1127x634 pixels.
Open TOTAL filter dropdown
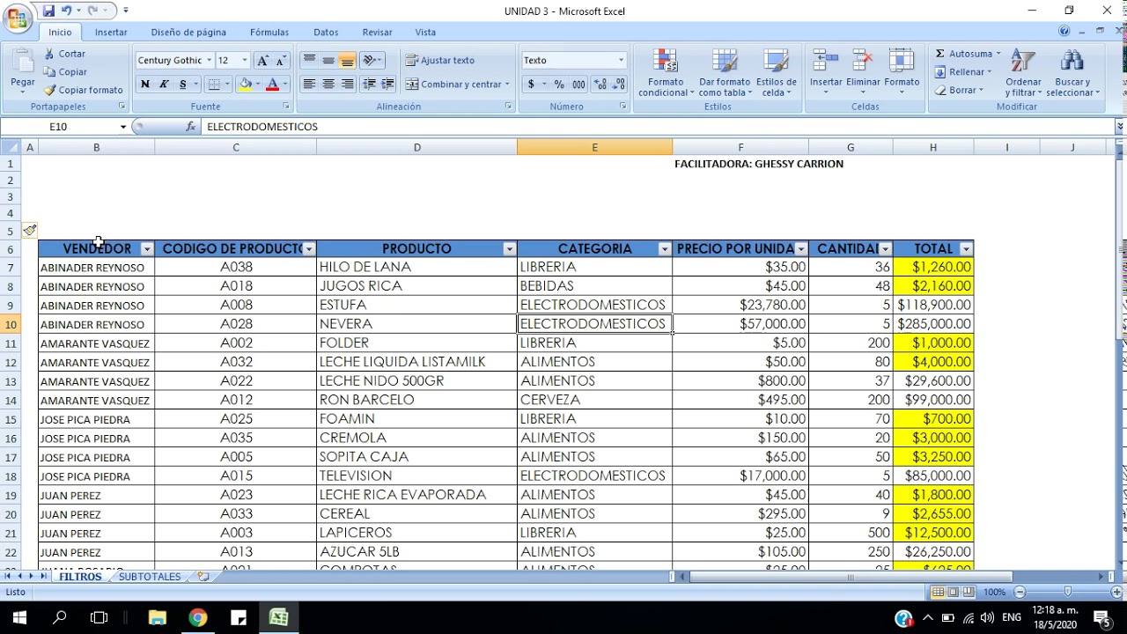(966, 249)
